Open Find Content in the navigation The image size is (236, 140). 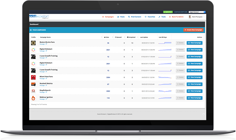tap(134, 17)
